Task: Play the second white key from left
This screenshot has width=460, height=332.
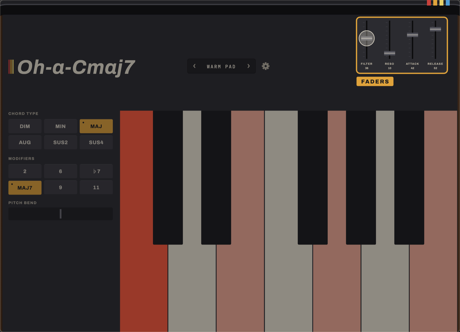Action: tap(192, 288)
